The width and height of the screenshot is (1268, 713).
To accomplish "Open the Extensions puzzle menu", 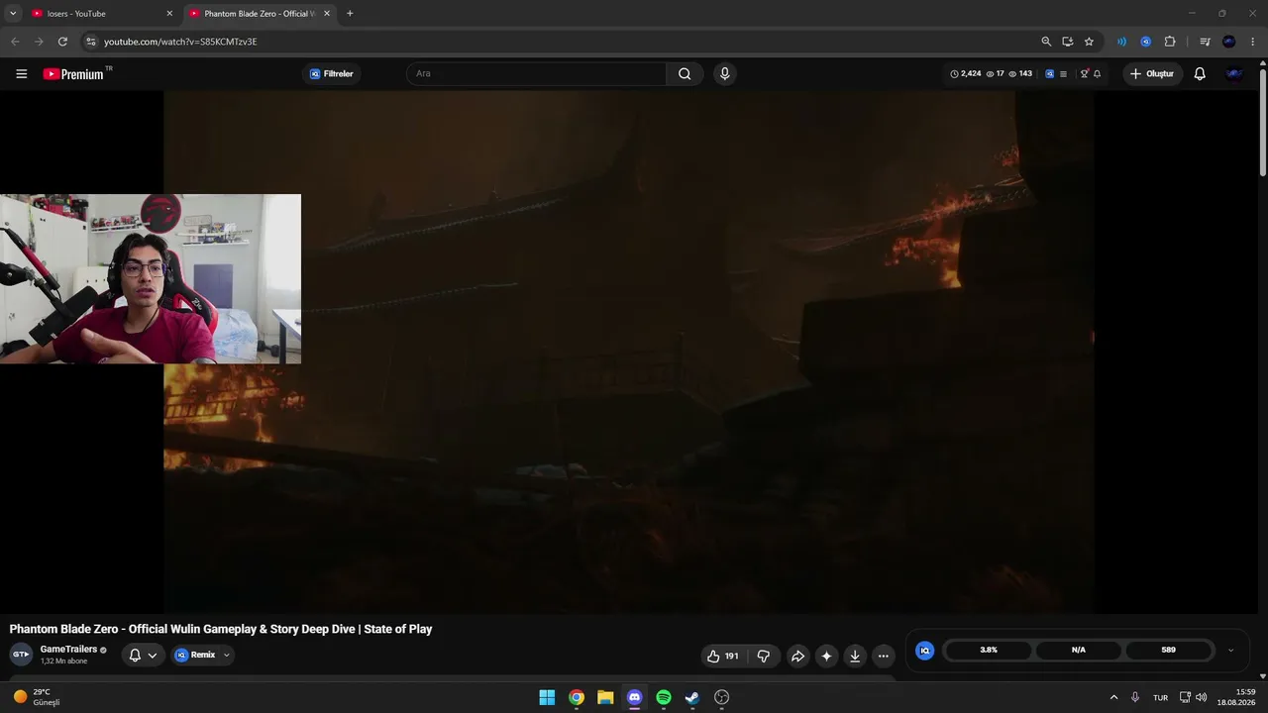I will point(1170,42).
